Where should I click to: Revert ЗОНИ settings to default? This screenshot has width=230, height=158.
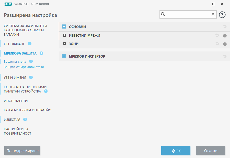point(217,44)
